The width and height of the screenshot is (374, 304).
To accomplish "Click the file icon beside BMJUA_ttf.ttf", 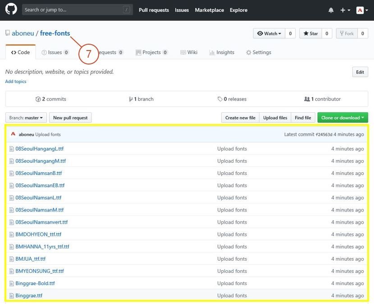I will 11,259.
